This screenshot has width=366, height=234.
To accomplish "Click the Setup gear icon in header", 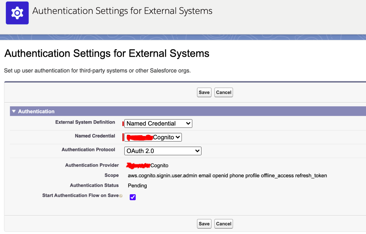I will [17, 13].
